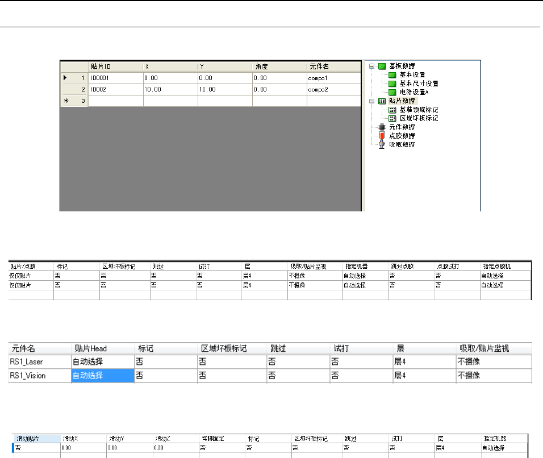543x458 pixels.
Task: Click the green icon beside 基本尺寸设置
Action: click(392, 84)
